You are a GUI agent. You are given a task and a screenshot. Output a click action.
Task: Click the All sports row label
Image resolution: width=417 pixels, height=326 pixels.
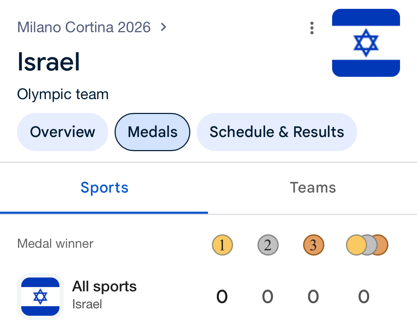(104, 286)
